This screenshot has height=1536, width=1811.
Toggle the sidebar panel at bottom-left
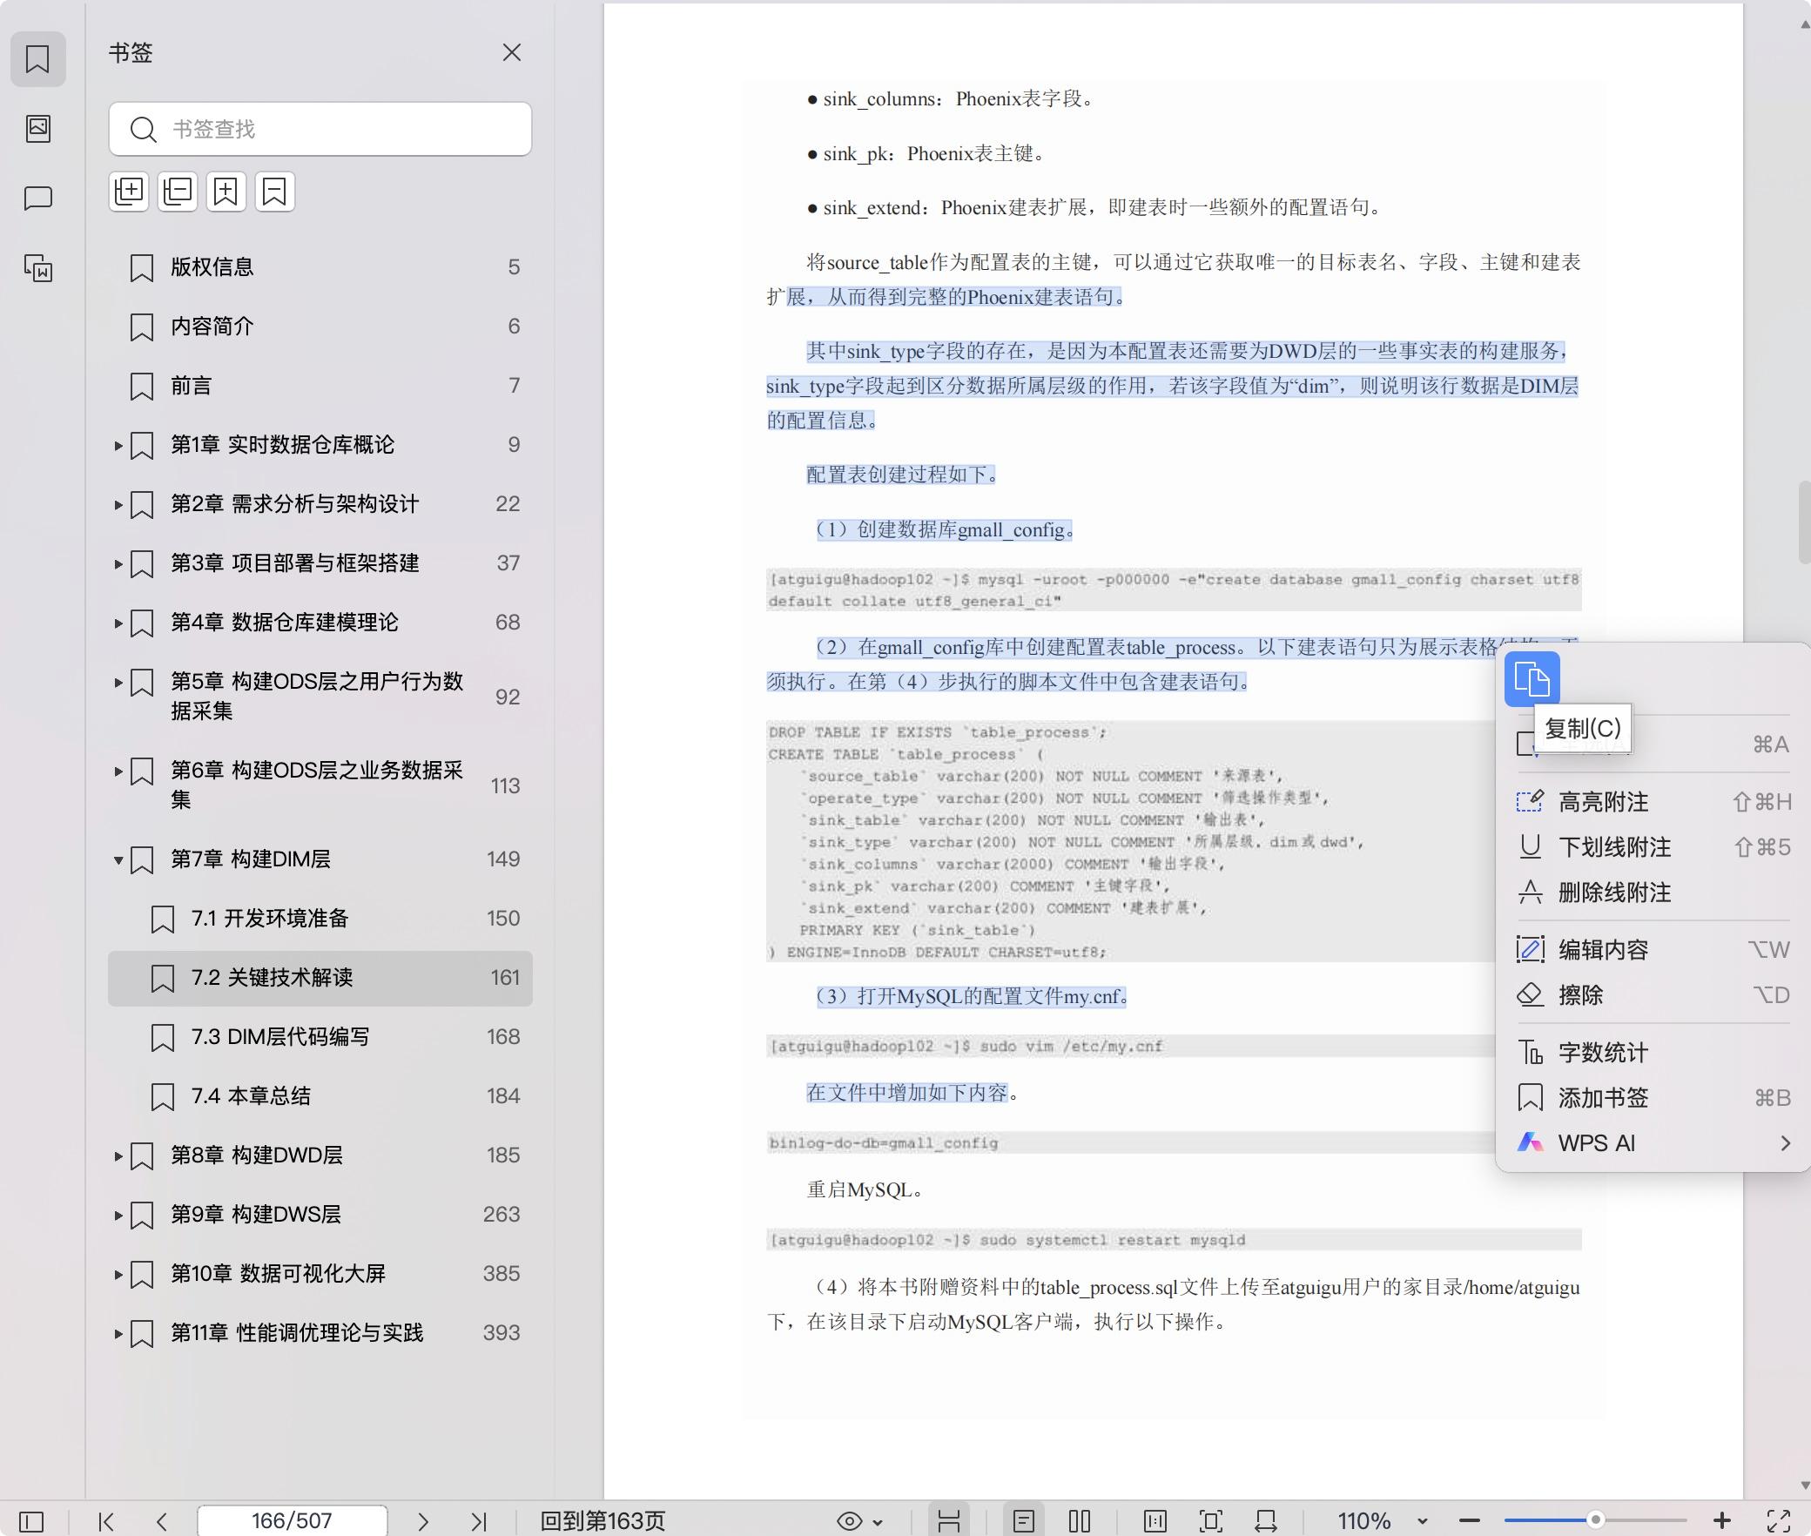31,1520
